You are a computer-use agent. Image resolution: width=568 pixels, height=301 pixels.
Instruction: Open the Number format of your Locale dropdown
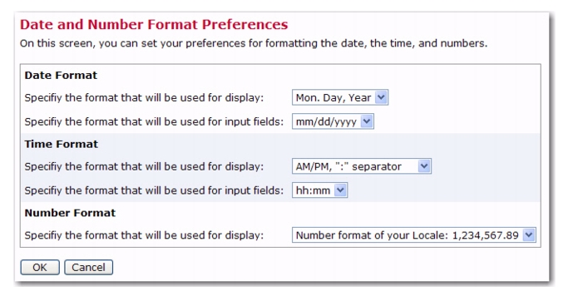(414, 235)
